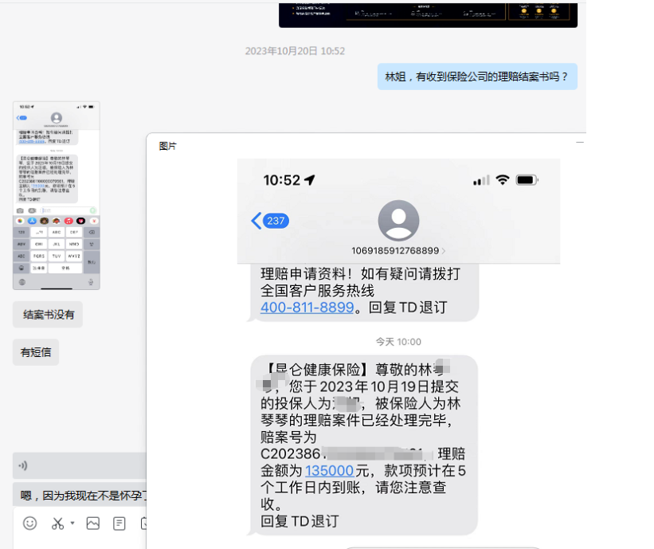Expand the screenshot tool dropdown arrow
Viewport: 654px width, 549px height.
coord(72,523)
